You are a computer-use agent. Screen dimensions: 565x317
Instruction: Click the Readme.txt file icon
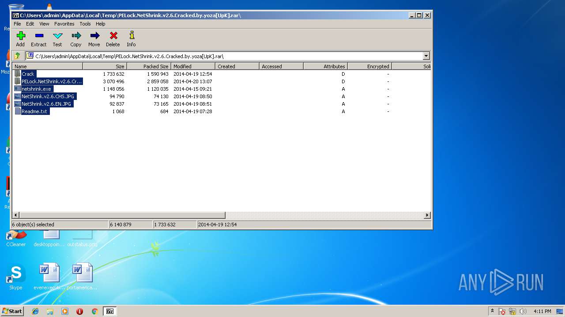click(18, 111)
